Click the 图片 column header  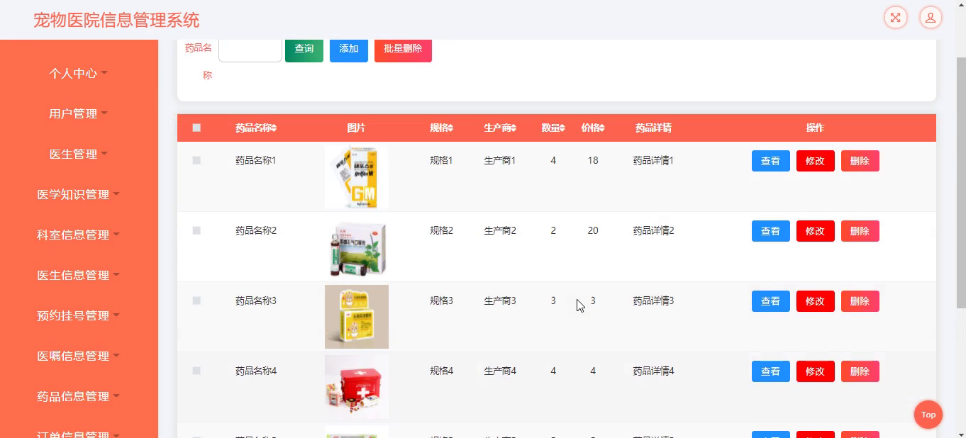(356, 128)
